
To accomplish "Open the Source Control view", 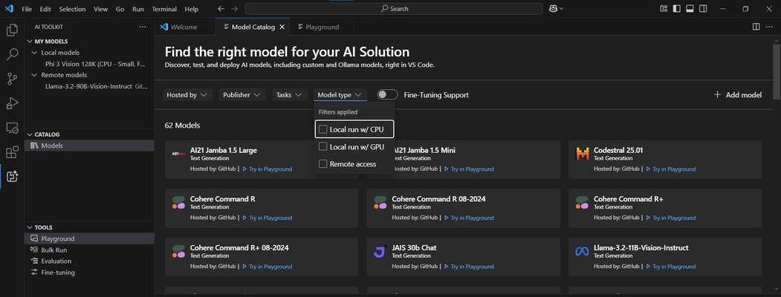I will click(x=12, y=79).
